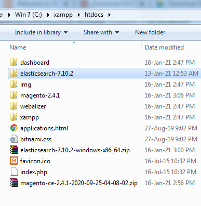Click the bitnami.css gear file icon
This screenshot has height=206, width=201.
coord(14,139)
